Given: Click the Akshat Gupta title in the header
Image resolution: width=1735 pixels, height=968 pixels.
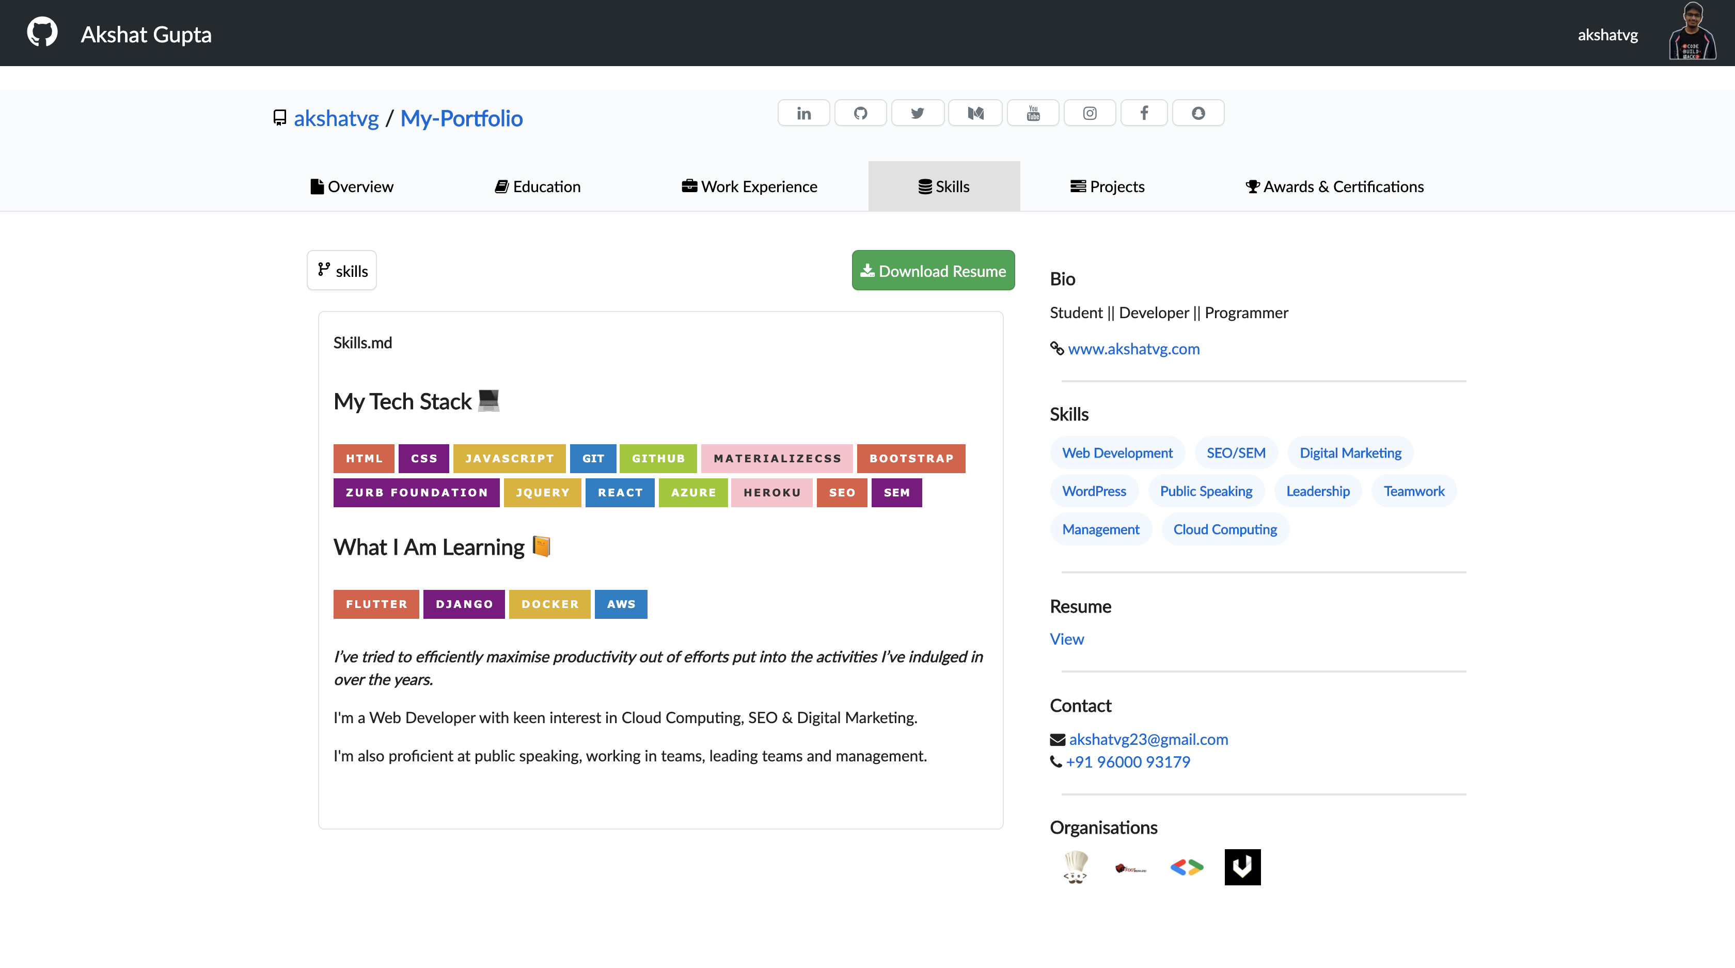Looking at the screenshot, I should coord(146,35).
